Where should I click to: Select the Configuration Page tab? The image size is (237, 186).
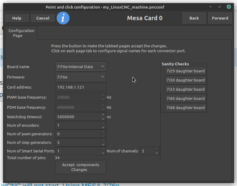pos(21,33)
